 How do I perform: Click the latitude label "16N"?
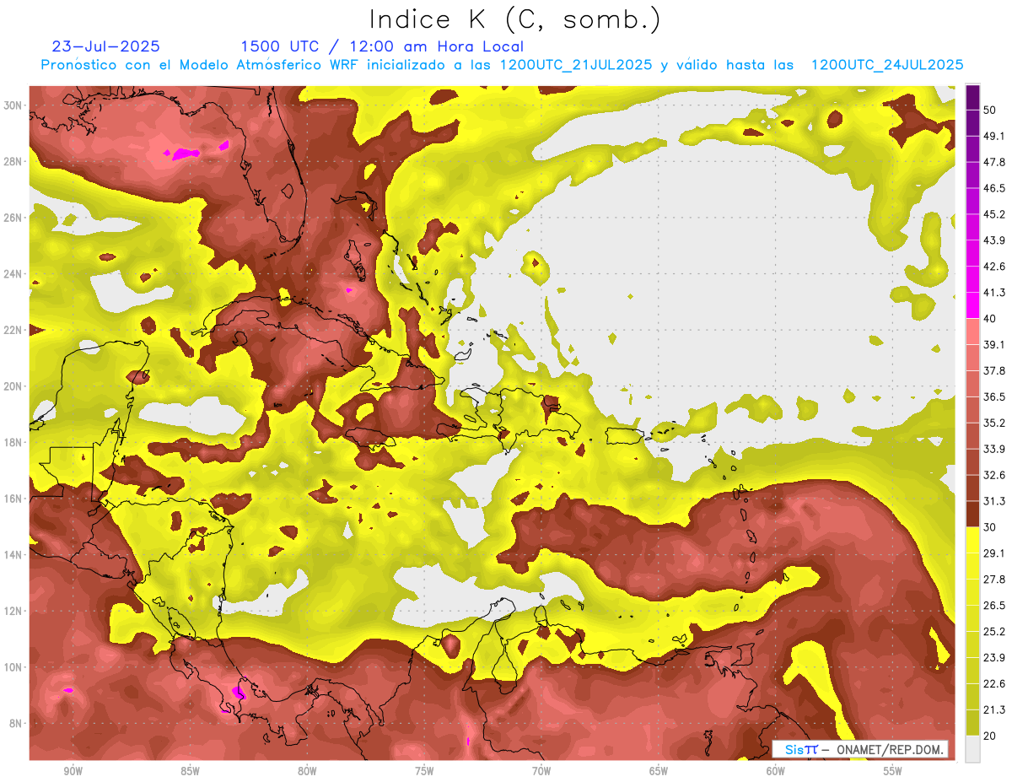pyautogui.click(x=13, y=499)
